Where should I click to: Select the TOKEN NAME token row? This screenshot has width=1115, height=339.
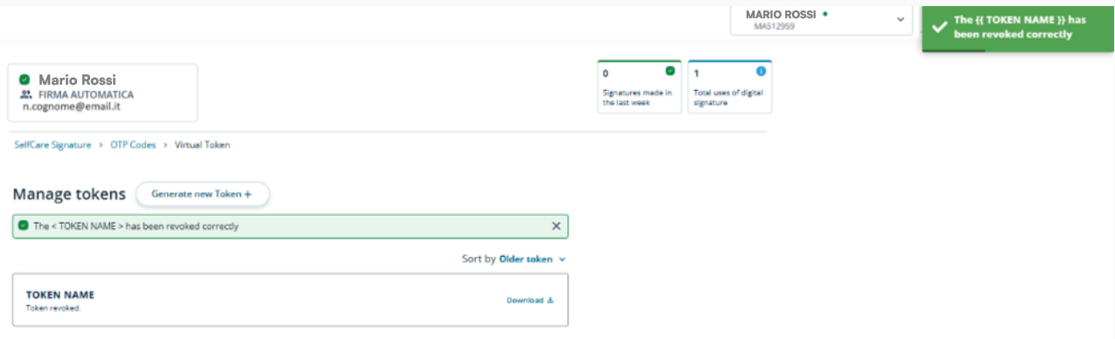(291, 301)
